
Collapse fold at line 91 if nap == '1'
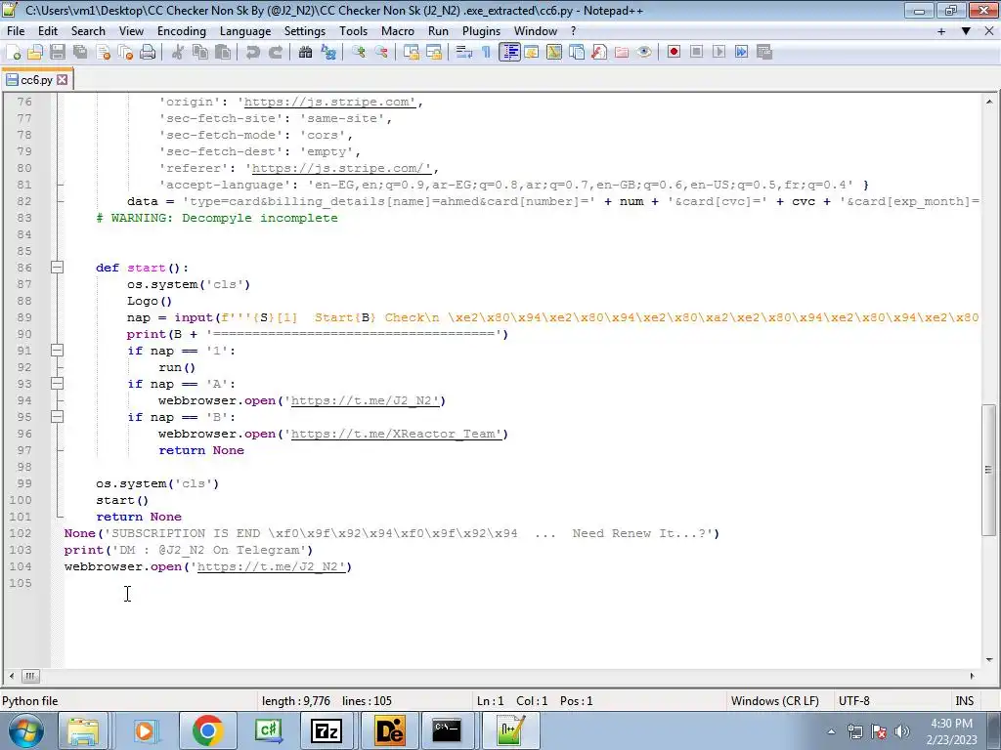click(x=57, y=351)
